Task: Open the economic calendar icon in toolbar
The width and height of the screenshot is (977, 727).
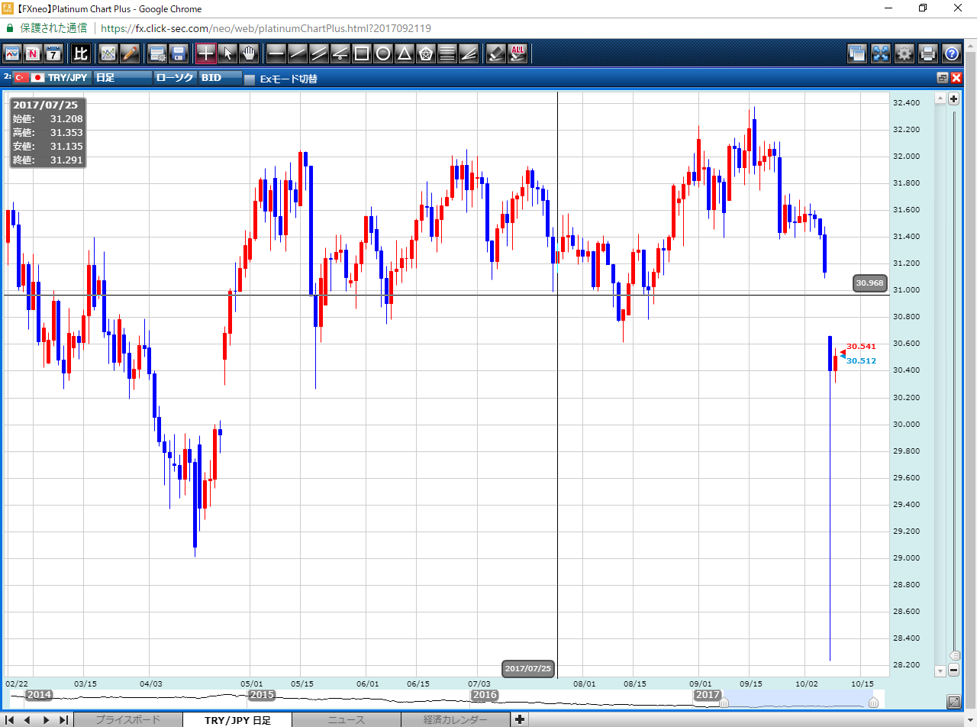Action: click(53, 53)
